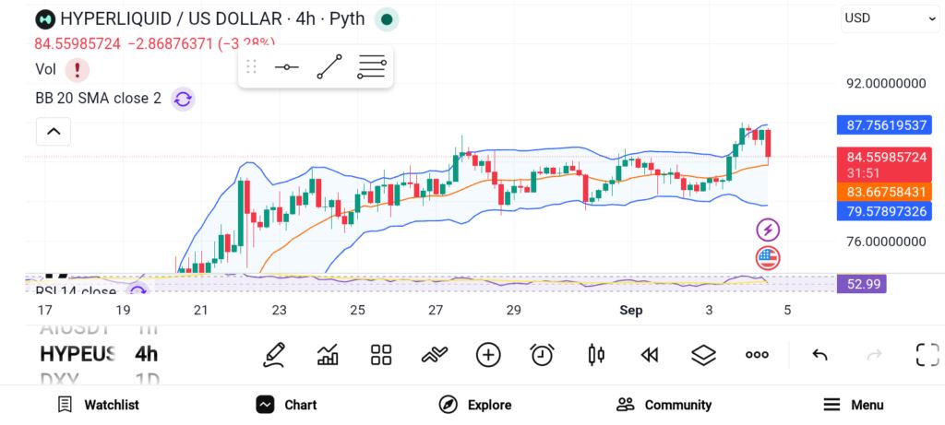Collapse the indicator legend with the chevron
Viewport: 945px width, 425px height.
point(54,131)
